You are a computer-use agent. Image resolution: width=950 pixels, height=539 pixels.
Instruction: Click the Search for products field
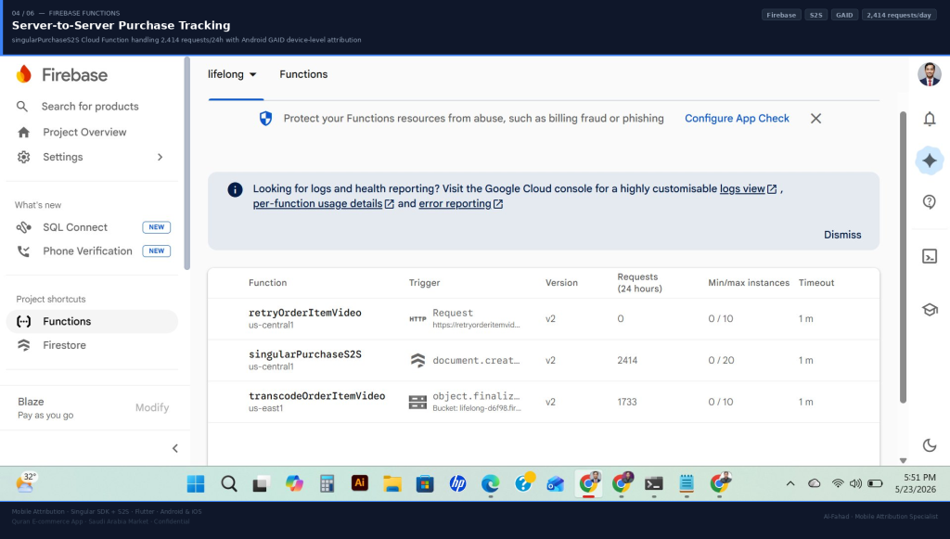click(x=92, y=107)
